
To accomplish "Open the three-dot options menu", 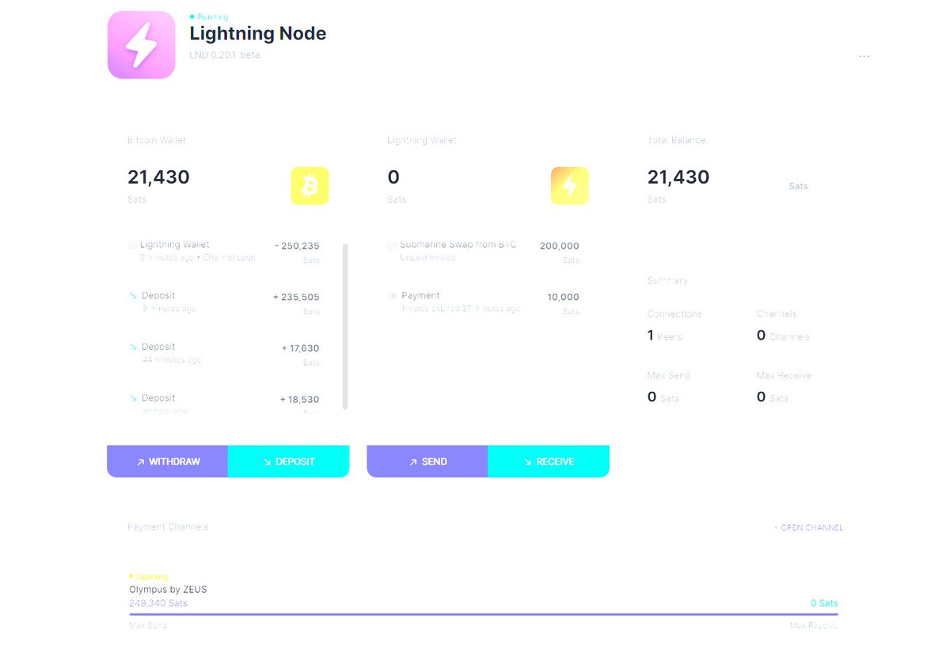I will coord(864,56).
